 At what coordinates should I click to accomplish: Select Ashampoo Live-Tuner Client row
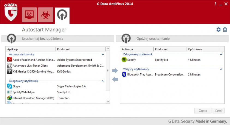coord(56,65)
